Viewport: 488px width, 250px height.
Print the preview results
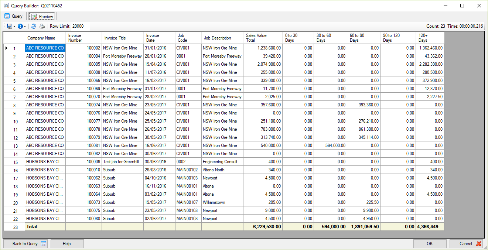41,26
